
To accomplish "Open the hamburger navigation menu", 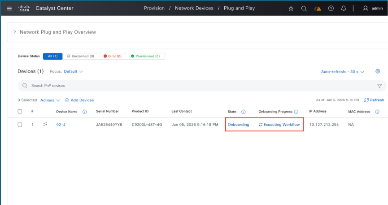I will (x=9, y=9).
